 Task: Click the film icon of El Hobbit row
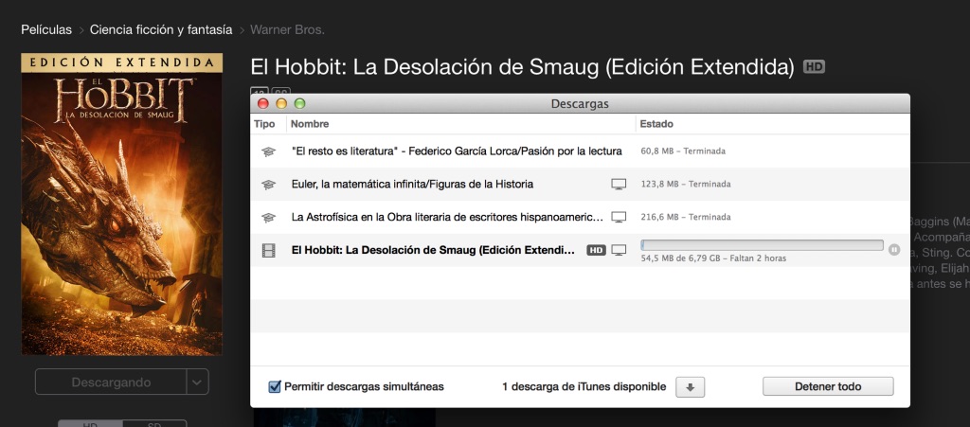268,250
